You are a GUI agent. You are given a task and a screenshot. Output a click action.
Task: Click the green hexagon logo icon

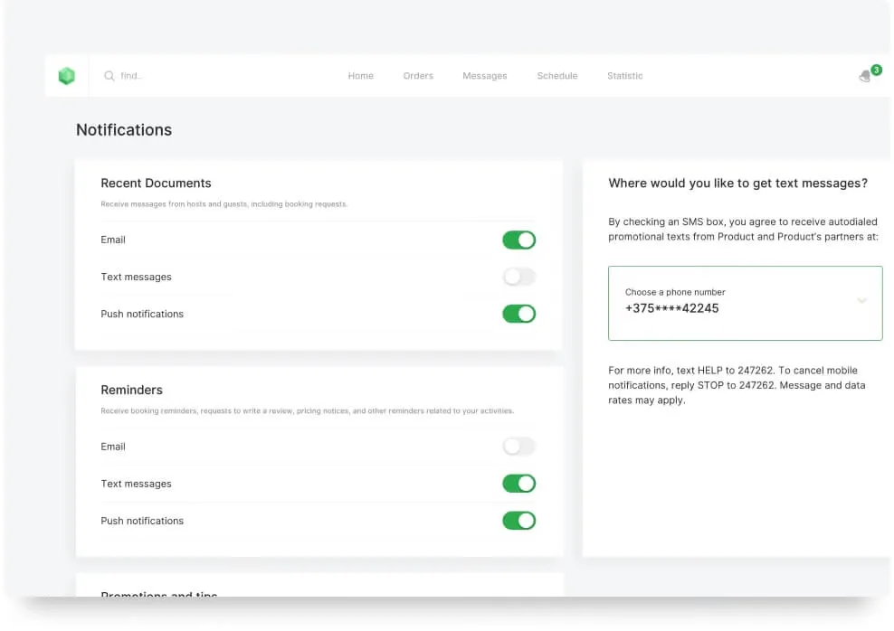(x=67, y=76)
